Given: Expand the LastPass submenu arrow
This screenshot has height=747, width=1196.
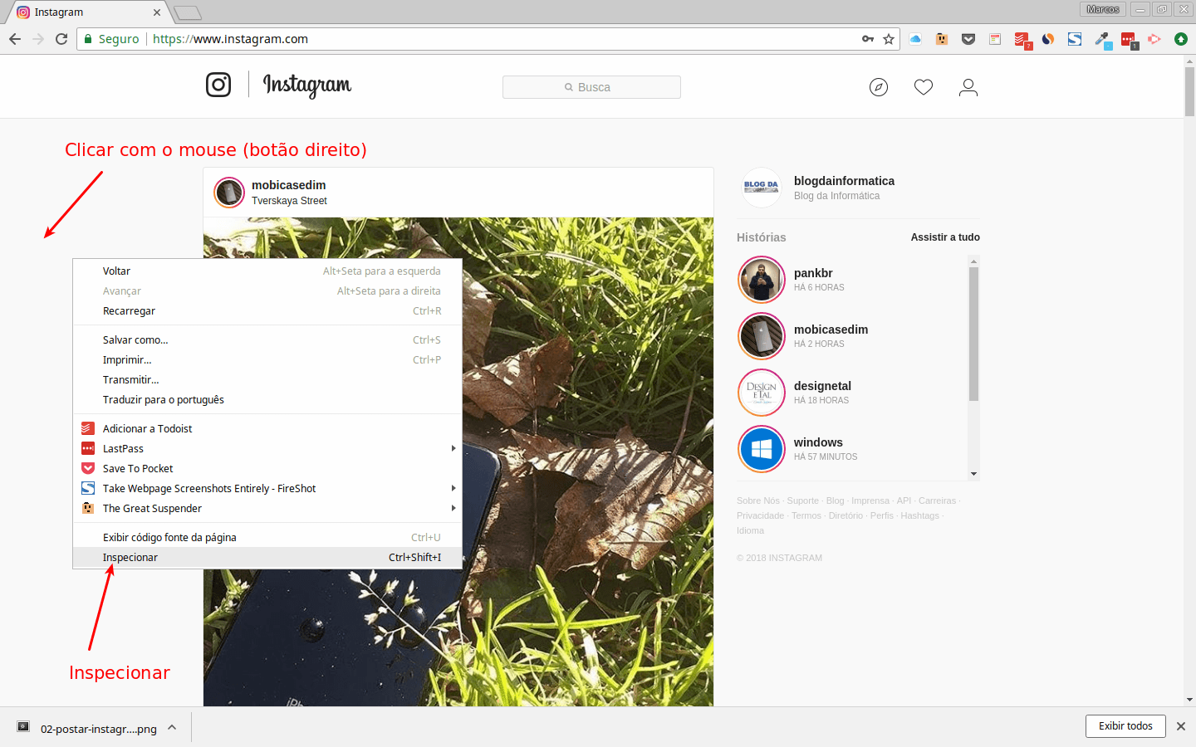Looking at the screenshot, I should click(x=453, y=448).
